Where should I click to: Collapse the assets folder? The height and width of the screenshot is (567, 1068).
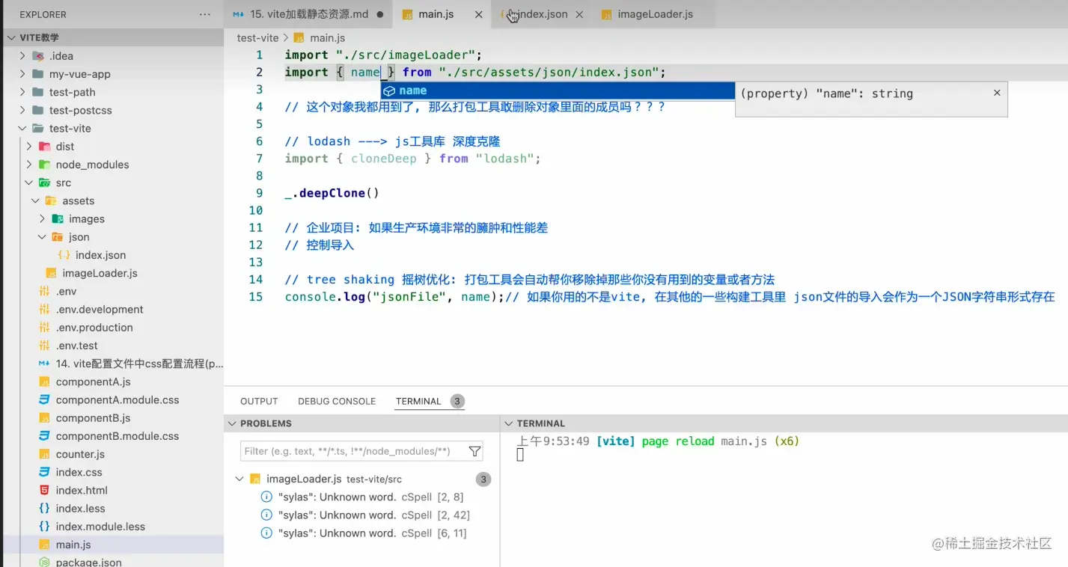(x=35, y=200)
